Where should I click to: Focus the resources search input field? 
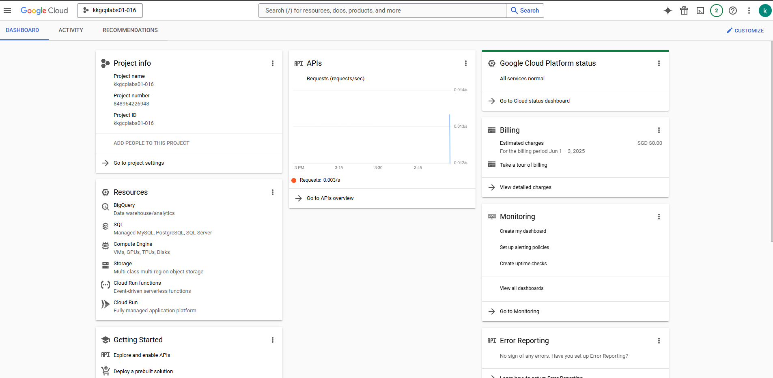tap(381, 11)
